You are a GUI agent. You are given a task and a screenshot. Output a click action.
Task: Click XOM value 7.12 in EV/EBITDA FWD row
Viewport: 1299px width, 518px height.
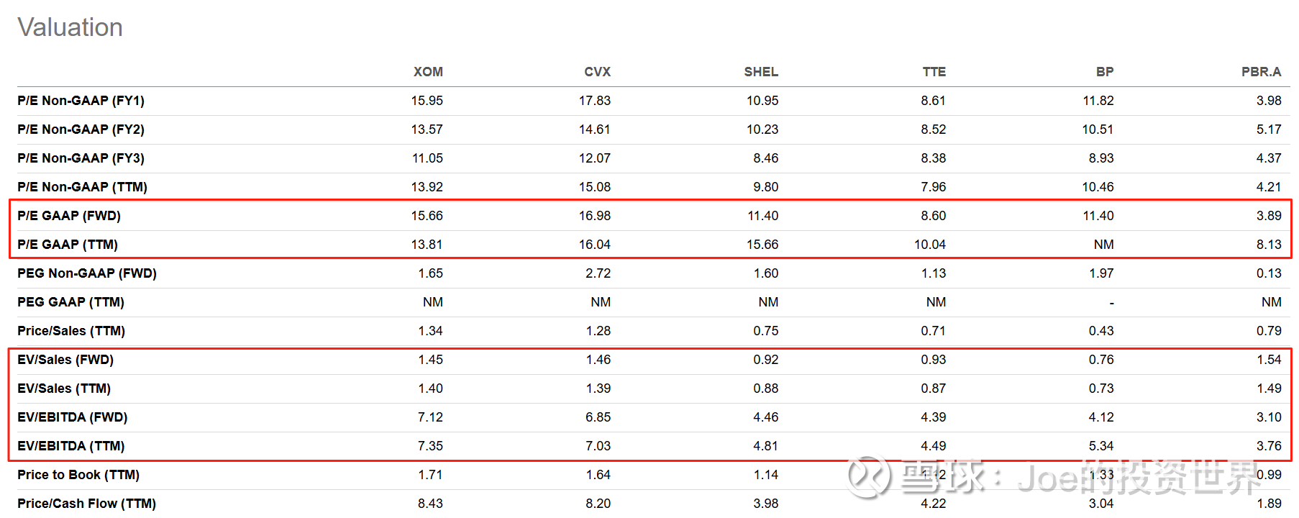(431, 417)
